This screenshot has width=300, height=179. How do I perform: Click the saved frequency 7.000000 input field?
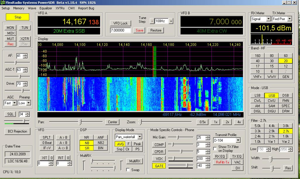[121, 30]
